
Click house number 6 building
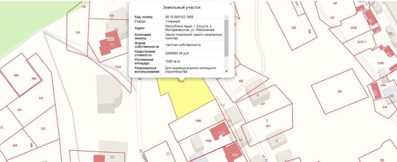click(x=276, y=138)
